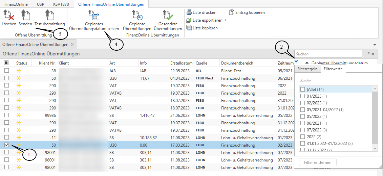383x176 pixels.
Task: Check the (Alle) filter value checkbox
Action: (x=302, y=89)
